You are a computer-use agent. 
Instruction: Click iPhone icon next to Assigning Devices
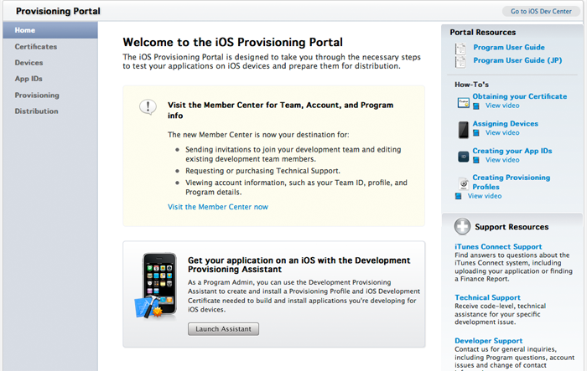click(464, 130)
